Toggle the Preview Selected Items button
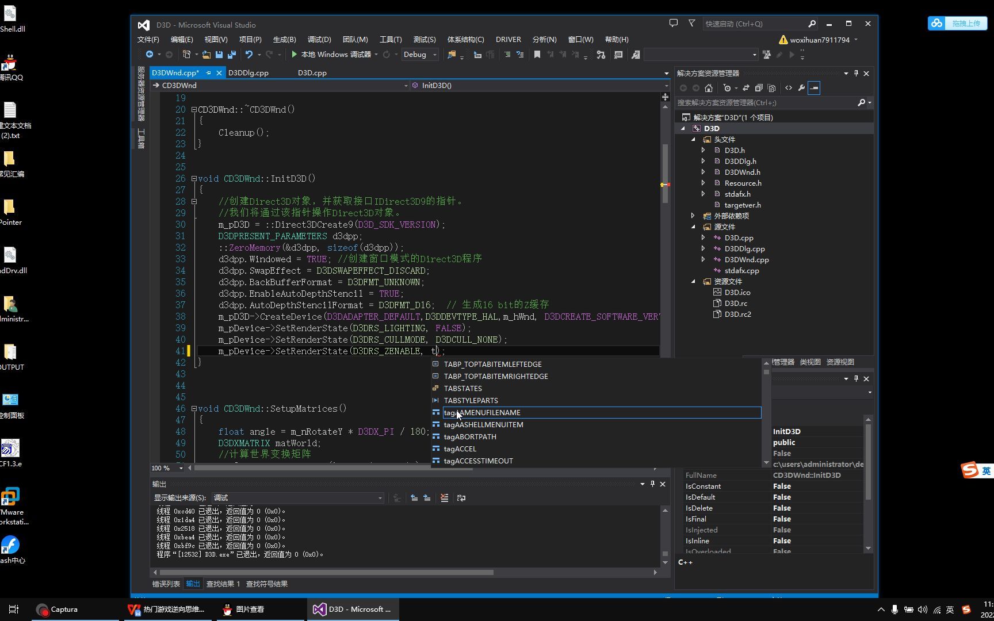Viewport: 994px width, 621px height. [x=814, y=88]
